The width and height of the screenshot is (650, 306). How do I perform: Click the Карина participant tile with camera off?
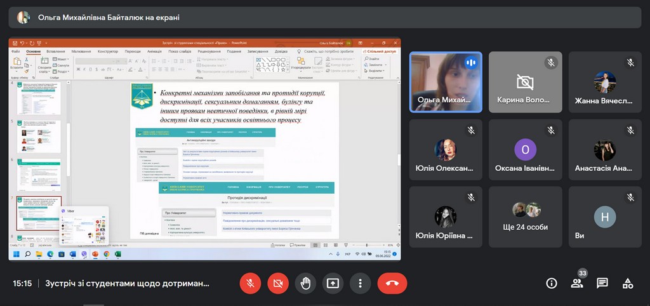point(525,82)
